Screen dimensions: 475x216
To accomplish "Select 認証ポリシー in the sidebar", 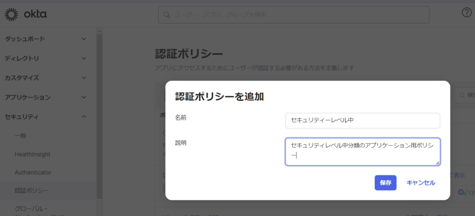I will [32, 191].
